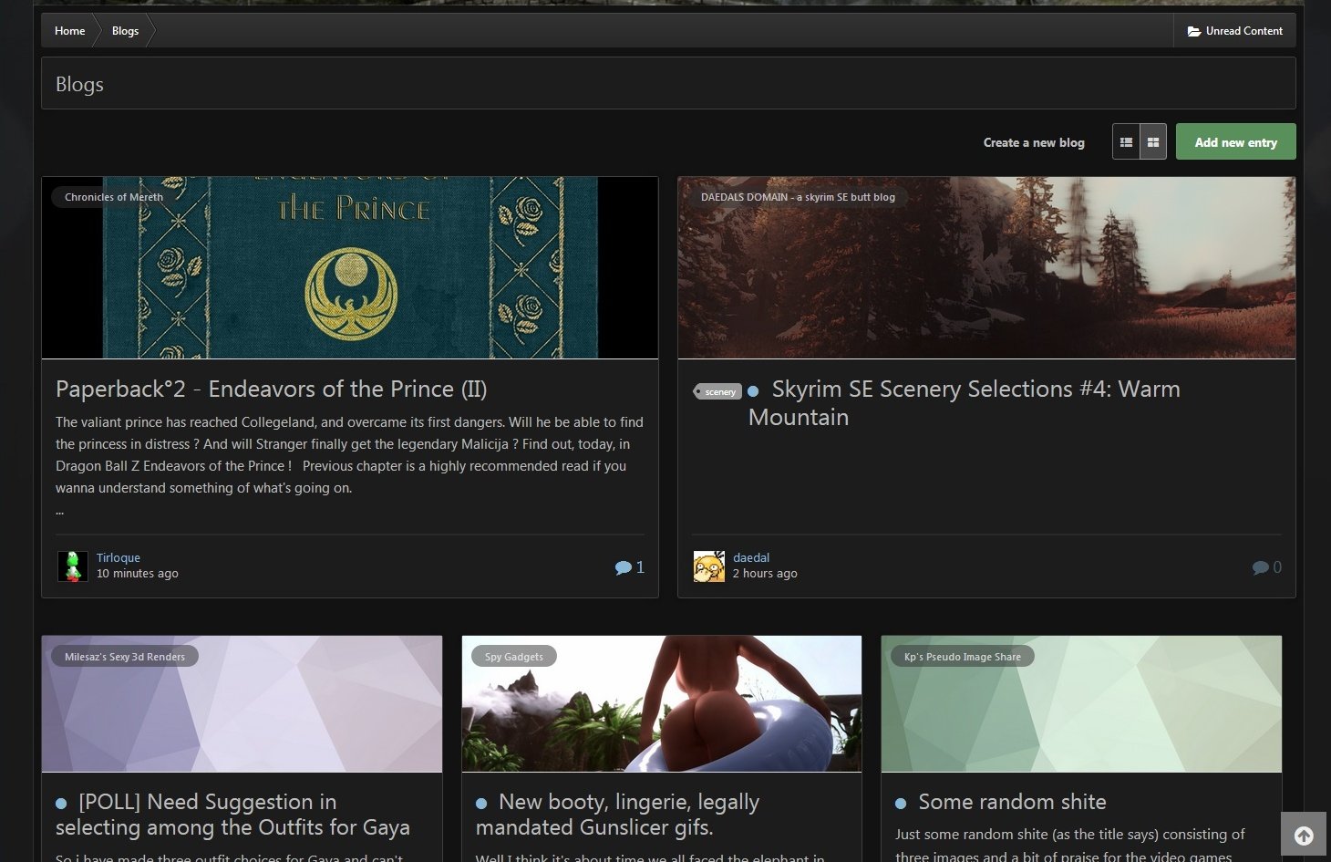Screen dimensions: 1331x862
Task: Go to Home breadcrumb
Action: [x=69, y=31]
